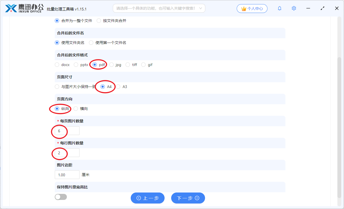Open the settings gear icon
Image resolution: width=344 pixels, height=209 pixels.
tap(294, 8)
